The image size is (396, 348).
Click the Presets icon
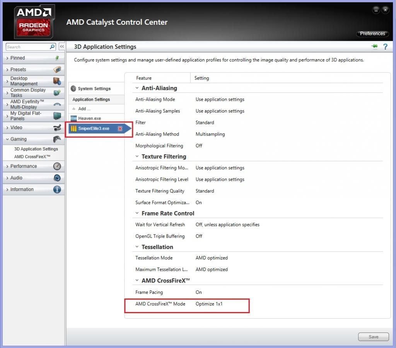(57, 70)
